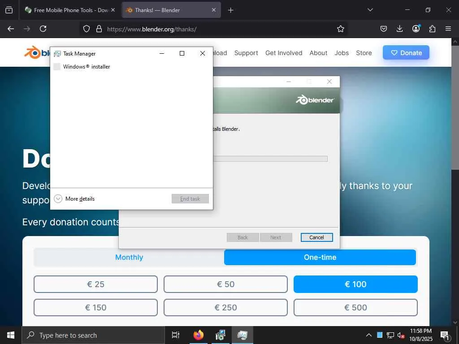This screenshot has height=344, width=459.
Task: Focus Task Manager from the taskbar
Action: (x=242, y=335)
